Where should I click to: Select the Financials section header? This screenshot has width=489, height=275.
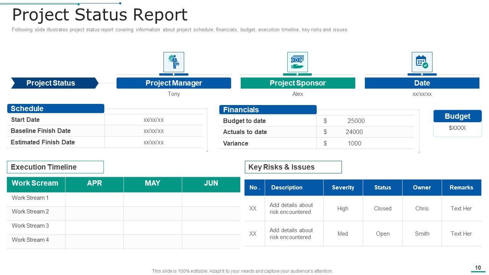coord(268,110)
